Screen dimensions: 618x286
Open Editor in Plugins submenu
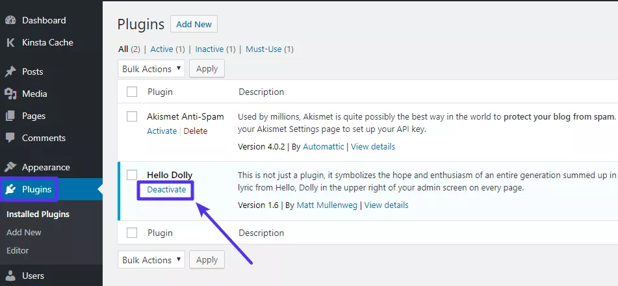(18, 250)
